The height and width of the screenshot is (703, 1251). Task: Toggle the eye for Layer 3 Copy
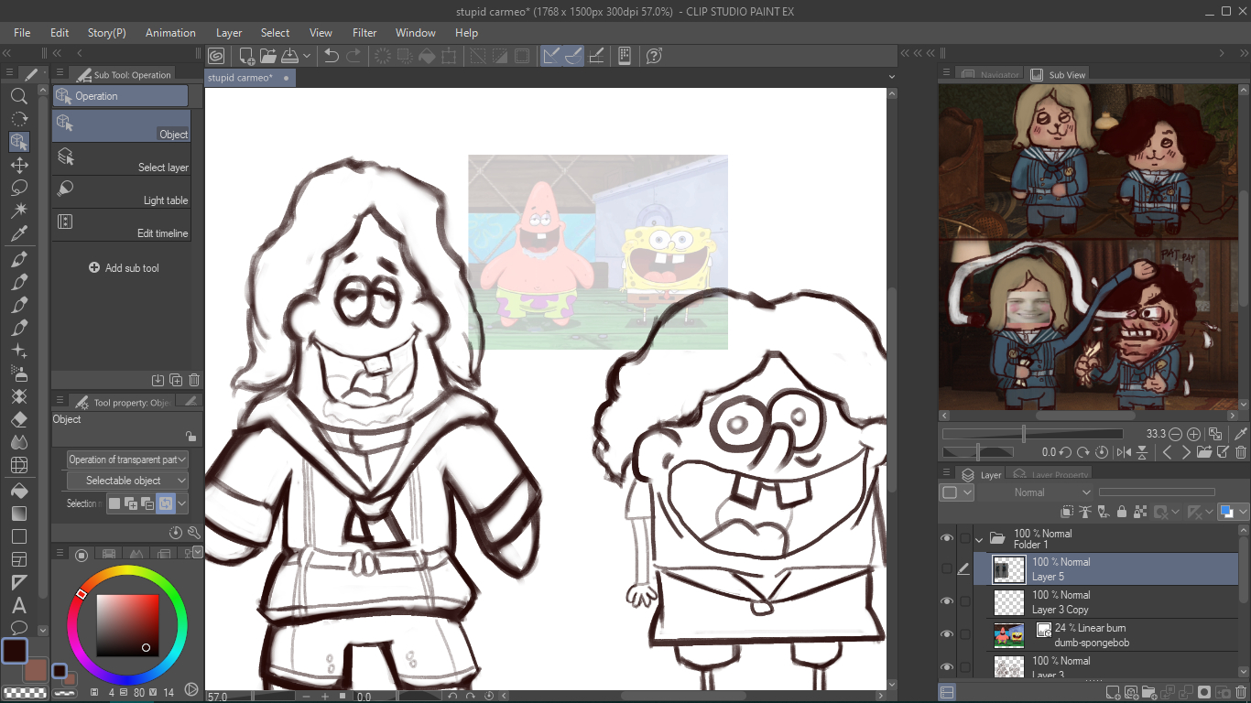tap(947, 601)
